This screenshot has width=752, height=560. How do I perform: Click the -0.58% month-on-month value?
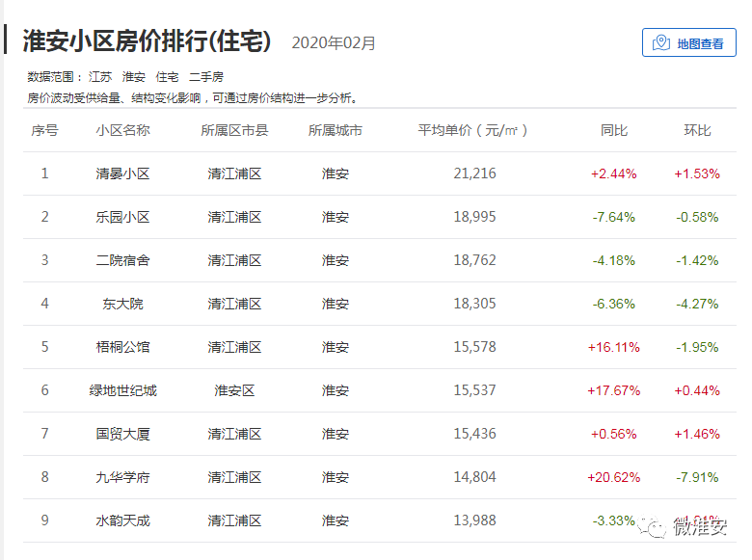coord(697,217)
